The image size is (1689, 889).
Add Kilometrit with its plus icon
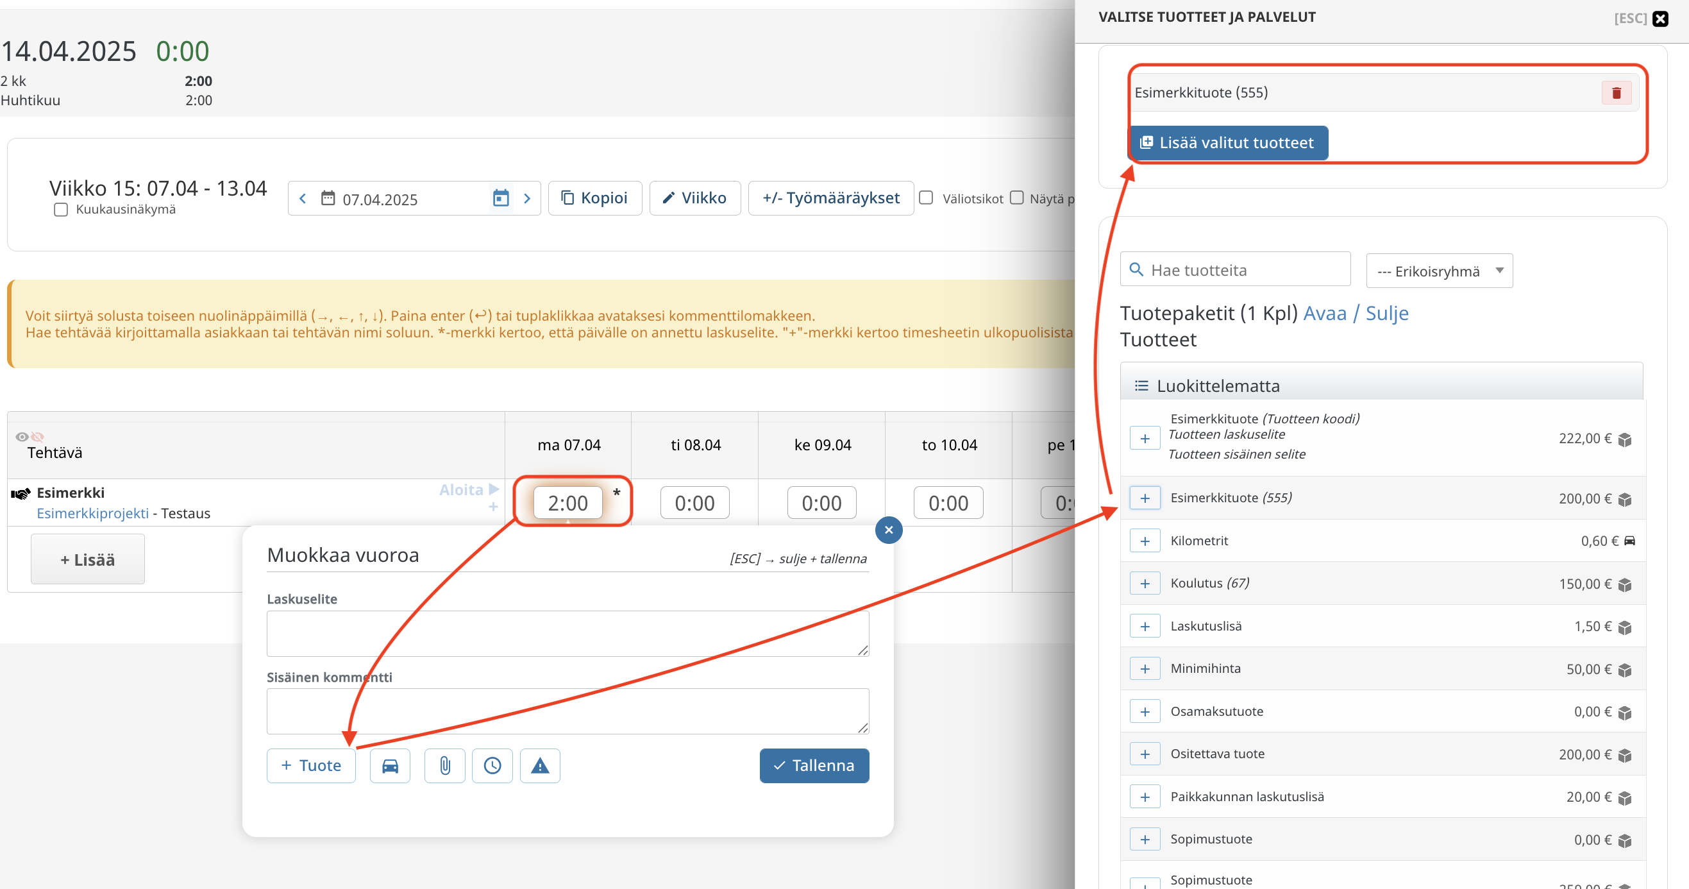1145,541
